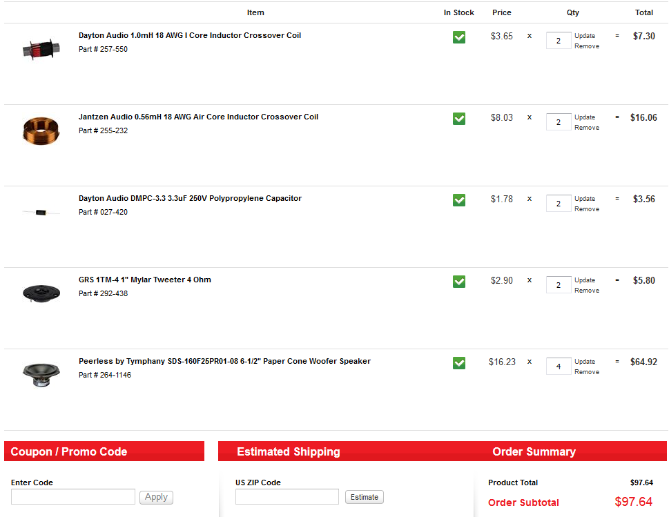The image size is (669, 517).
Task: Remove the GRS tweeter from cart
Action: point(587,291)
